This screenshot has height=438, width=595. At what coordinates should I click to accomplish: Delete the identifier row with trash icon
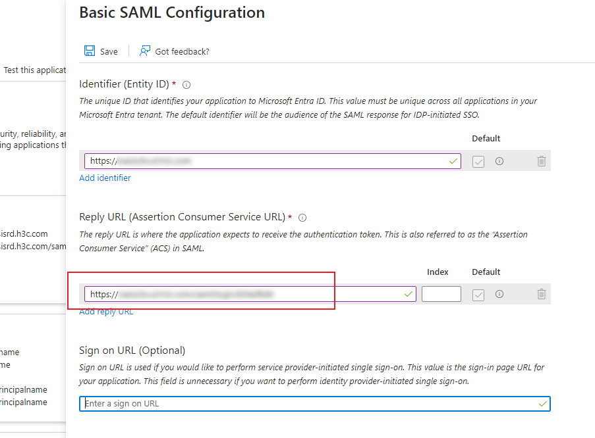point(542,161)
